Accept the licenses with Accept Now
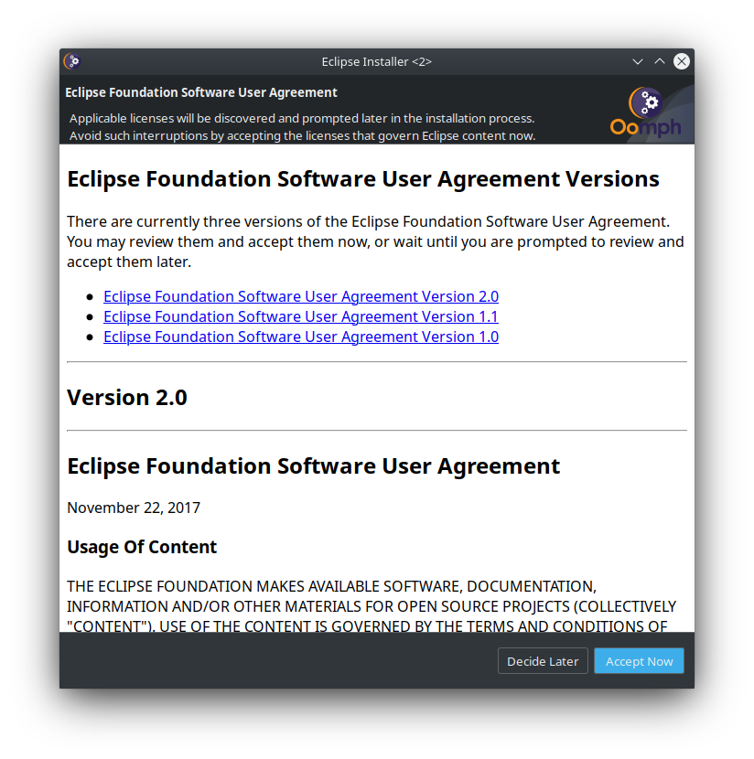The height and width of the screenshot is (759, 754). [639, 661]
